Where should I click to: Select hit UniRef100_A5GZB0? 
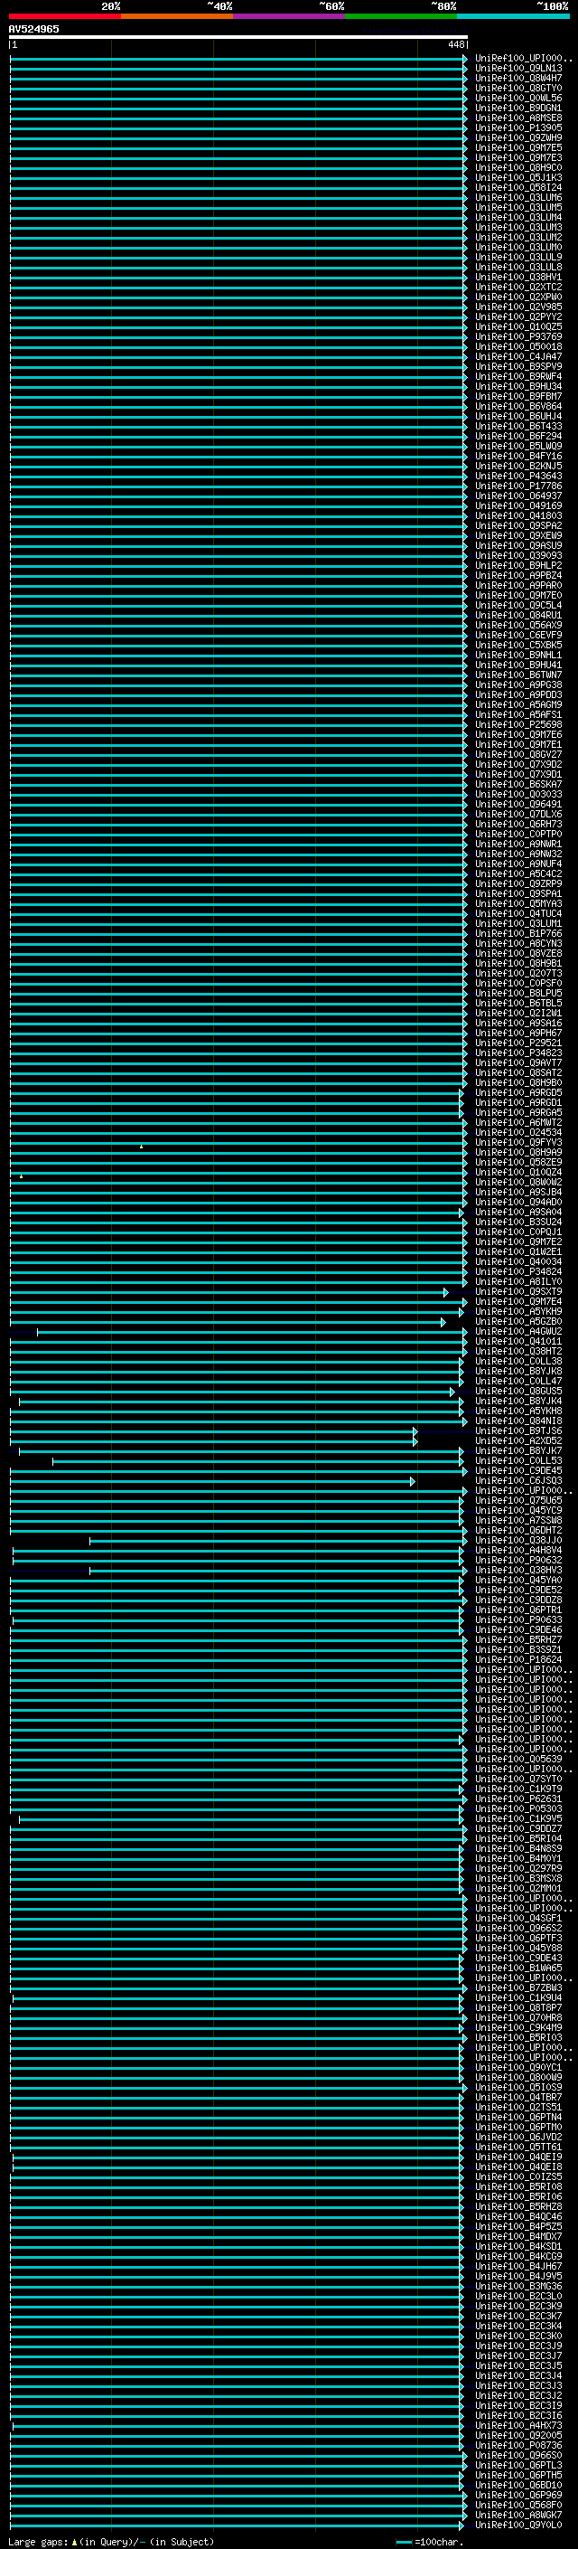coord(518,1322)
